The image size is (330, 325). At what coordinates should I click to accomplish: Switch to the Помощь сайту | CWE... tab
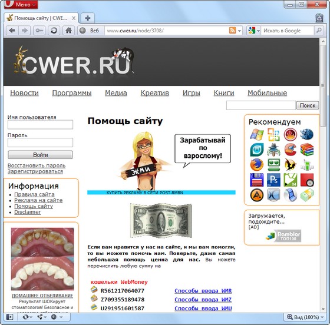41,18
